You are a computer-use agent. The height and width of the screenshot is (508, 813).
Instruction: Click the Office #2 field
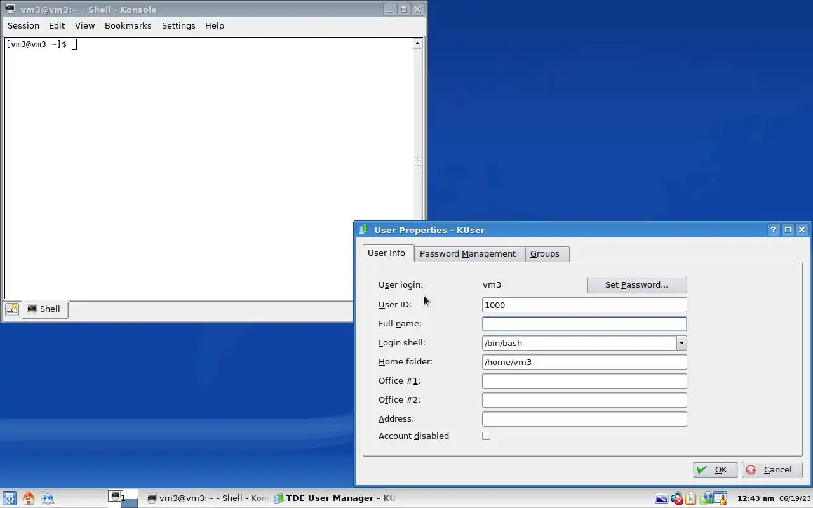click(584, 400)
